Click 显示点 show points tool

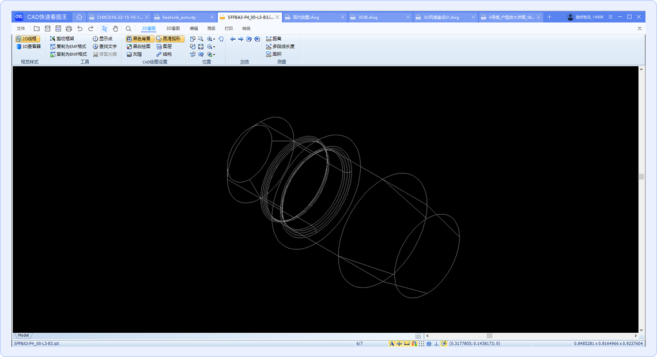click(103, 39)
